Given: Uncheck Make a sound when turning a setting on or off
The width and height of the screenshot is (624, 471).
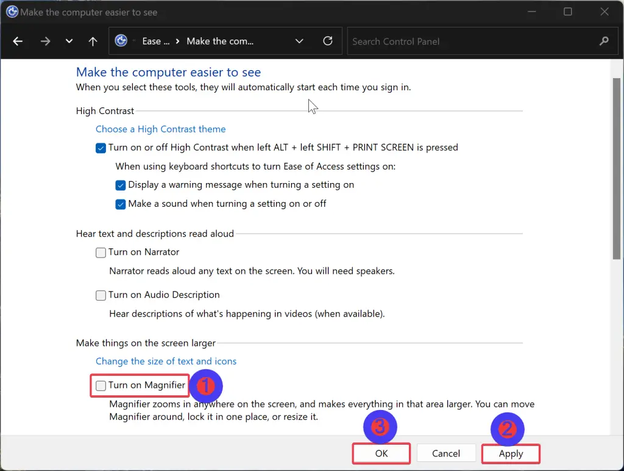Looking at the screenshot, I should click(x=121, y=204).
